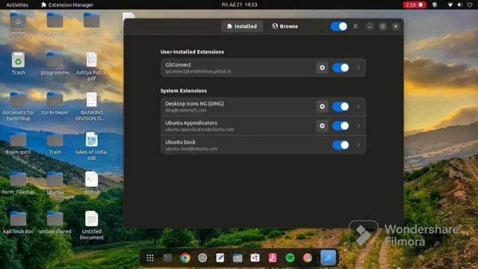The image size is (478, 269).
Task: Select BANKING DIVISON file on desktop
Action: [91, 106]
